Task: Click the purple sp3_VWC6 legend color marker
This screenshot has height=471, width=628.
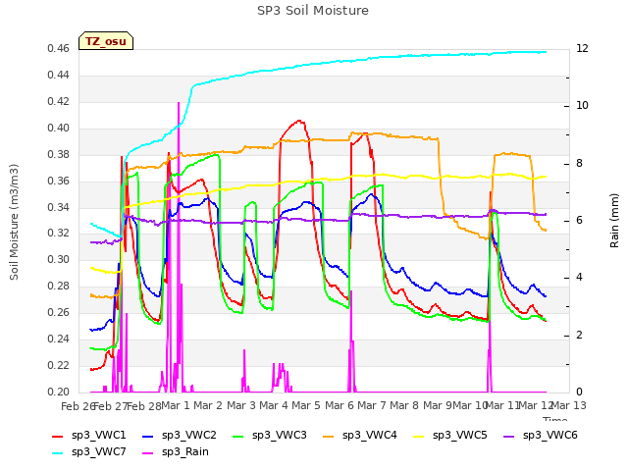Action: click(x=509, y=436)
